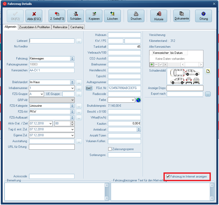Click the Schäden toolbar icon
The width and height of the screenshot is (219, 205).
[x=75, y=16]
